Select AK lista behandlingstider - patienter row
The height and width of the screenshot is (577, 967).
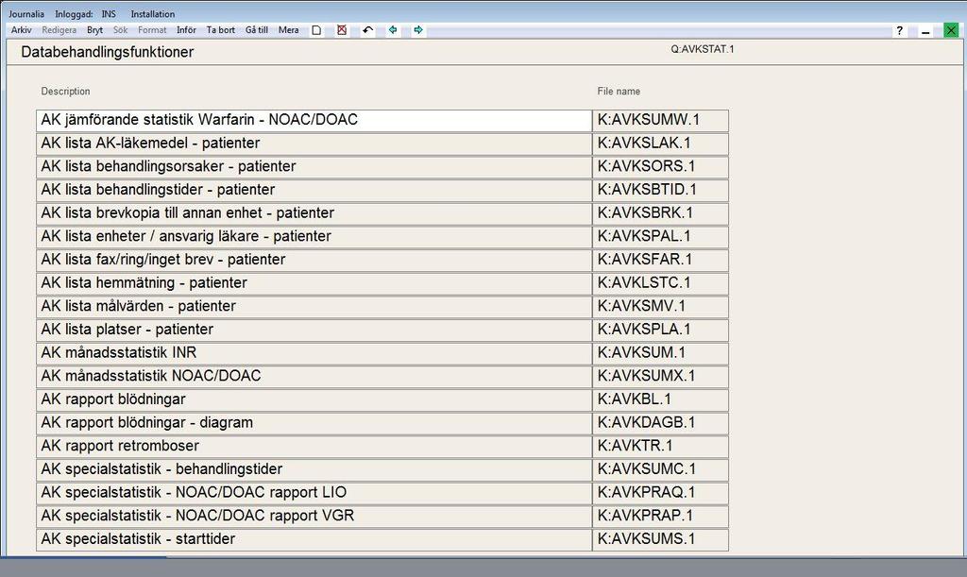(x=314, y=190)
